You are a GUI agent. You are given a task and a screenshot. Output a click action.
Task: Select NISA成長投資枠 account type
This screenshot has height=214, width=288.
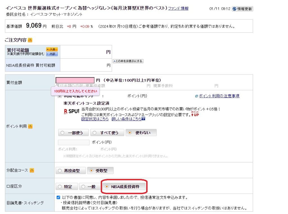[x=124, y=187]
